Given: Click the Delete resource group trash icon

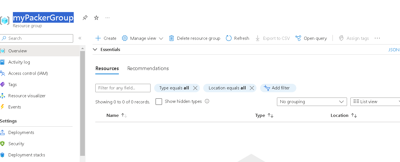Looking at the screenshot, I should coord(172,38).
